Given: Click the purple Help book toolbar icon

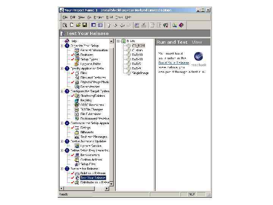Looking at the screenshot, I should click(x=181, y=25).
